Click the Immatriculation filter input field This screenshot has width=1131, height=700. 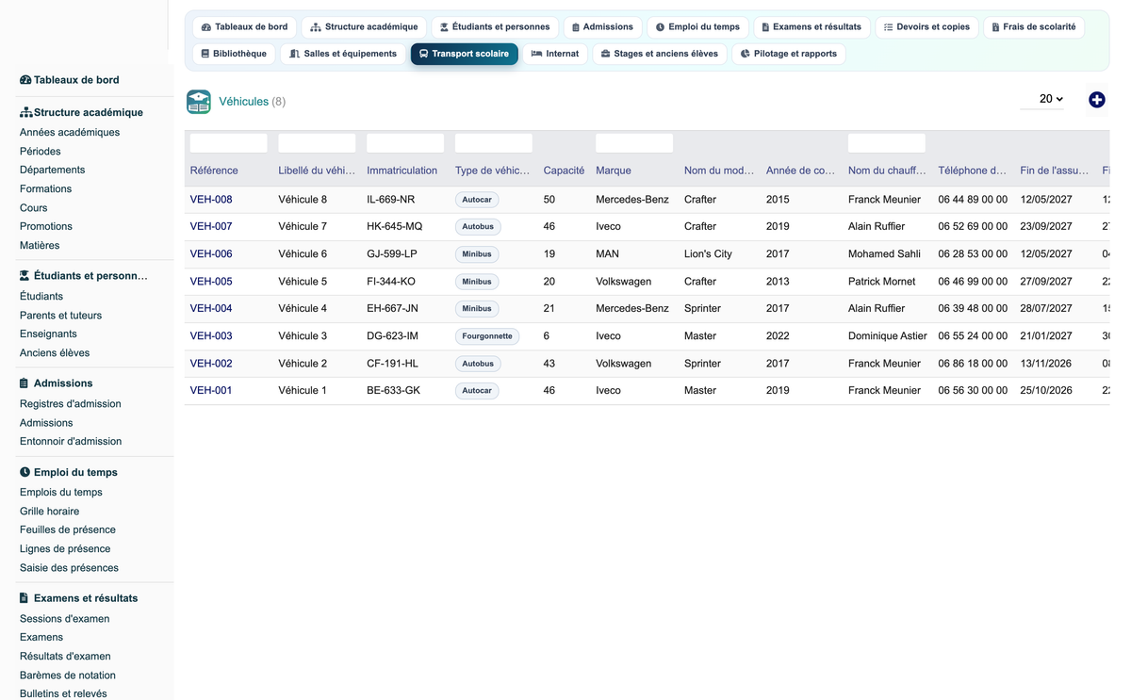tap(405, 143)
